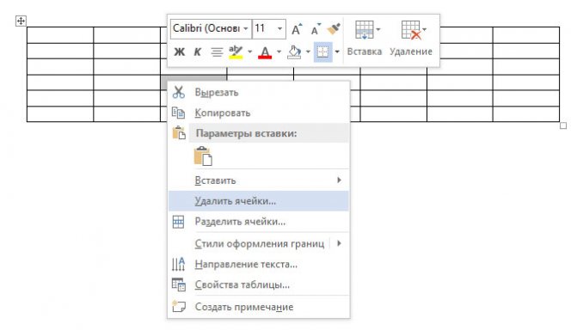Click the borders icon in mini toolbar
This screenshot has width=577, height=330.
coord(322,52)
